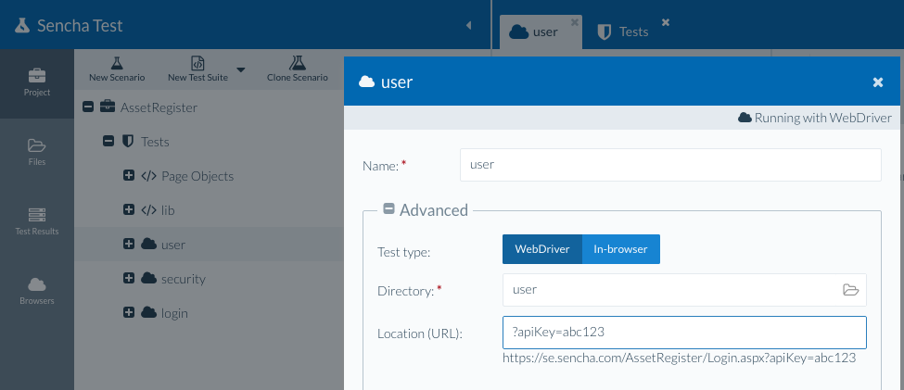Expand the security scenario node
This screenshot has width=904, height=390.
pos(129,279)
